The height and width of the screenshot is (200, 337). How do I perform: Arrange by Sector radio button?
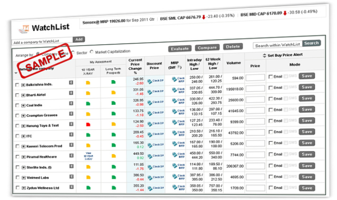point(73,52)
